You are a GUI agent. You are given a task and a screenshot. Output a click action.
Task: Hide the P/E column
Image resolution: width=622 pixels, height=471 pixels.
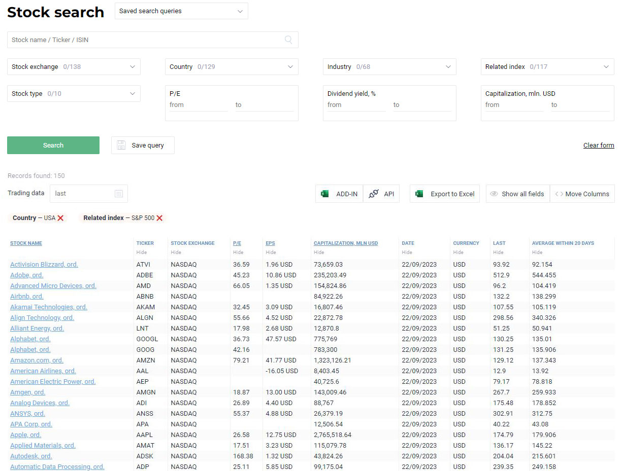point(237,252)
